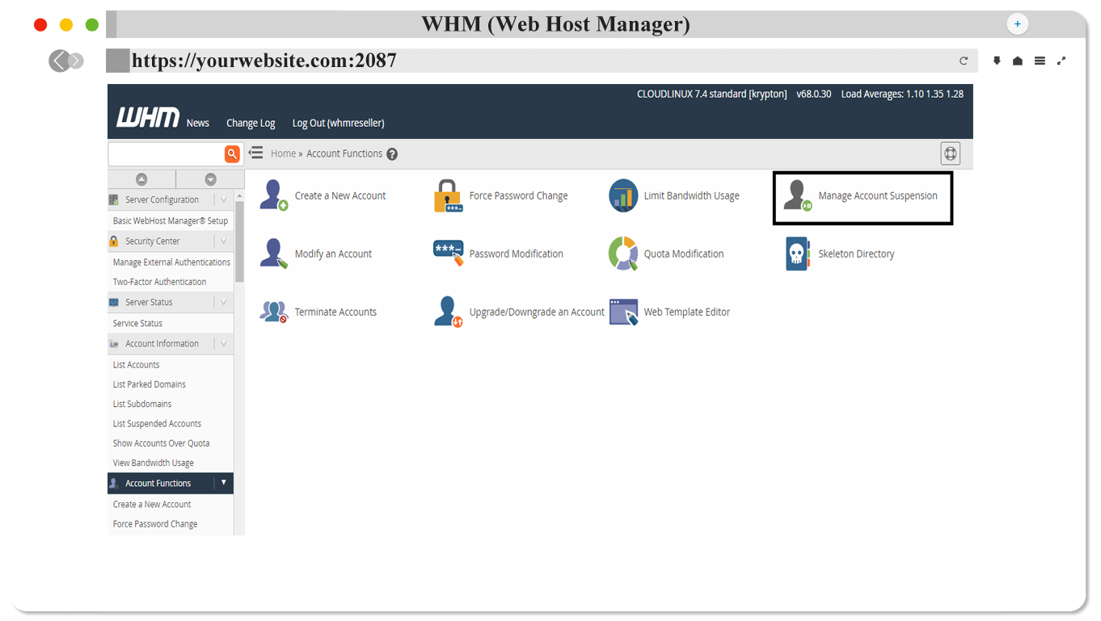
Task: Open List Accounts sidebar link
Action: pyautogui.click(x=136, y=364)
